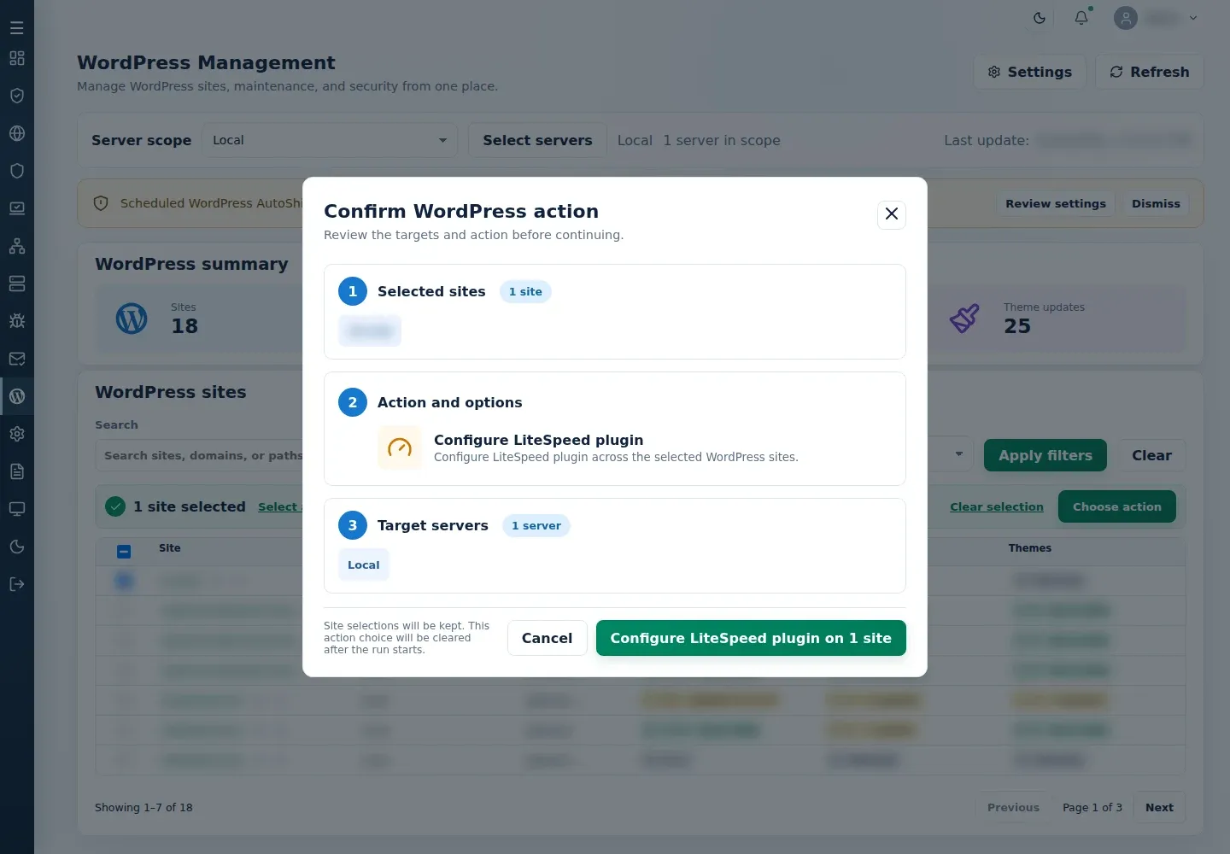Viewport: 1230px width, 854px height.
Task: Dismiss the scheduled AutoShield banner
Action: 1156,203
